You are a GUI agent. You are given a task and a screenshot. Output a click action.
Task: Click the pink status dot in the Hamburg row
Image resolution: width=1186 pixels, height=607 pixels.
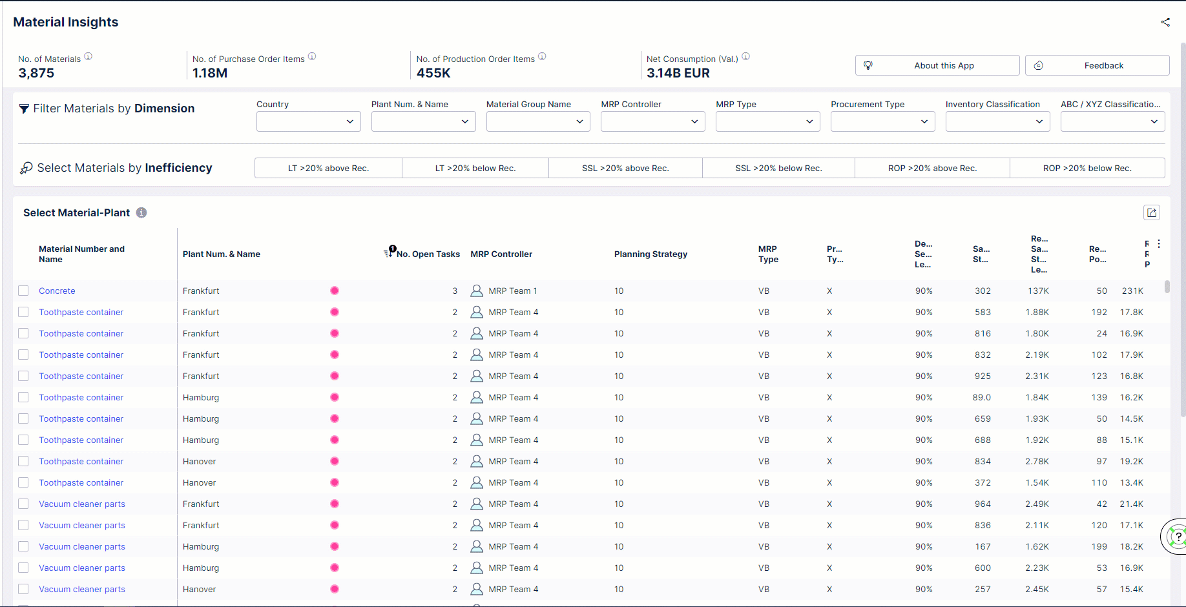[x=335, y=397]
